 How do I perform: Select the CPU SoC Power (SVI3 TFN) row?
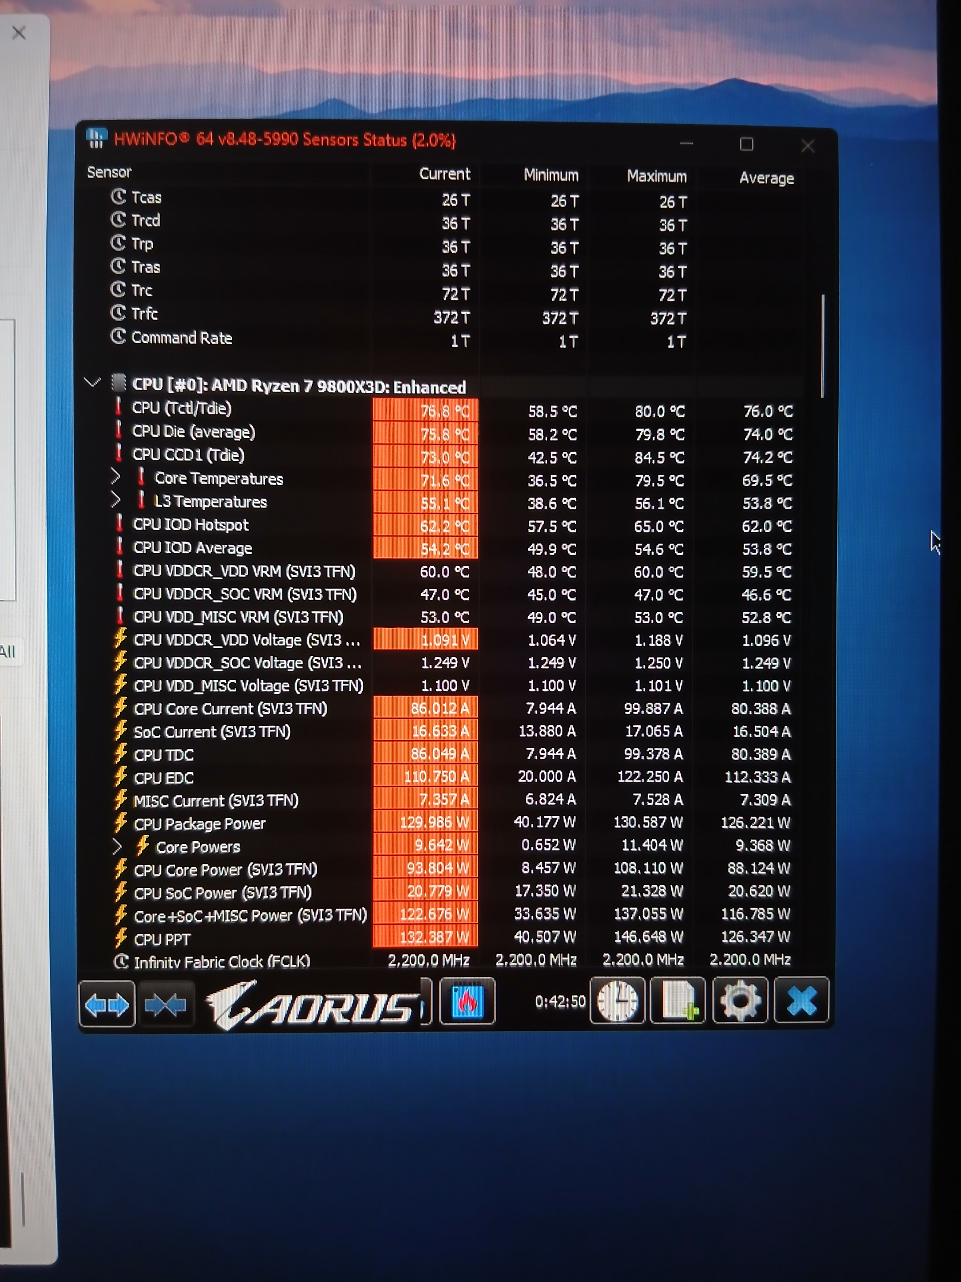point(454,891)
